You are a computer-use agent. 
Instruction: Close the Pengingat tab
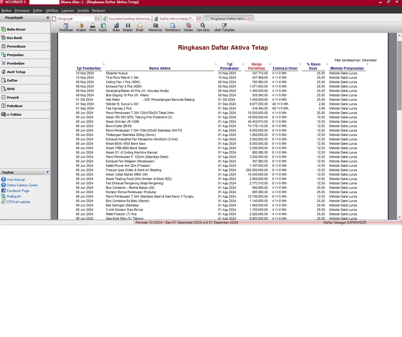(97, 18)
